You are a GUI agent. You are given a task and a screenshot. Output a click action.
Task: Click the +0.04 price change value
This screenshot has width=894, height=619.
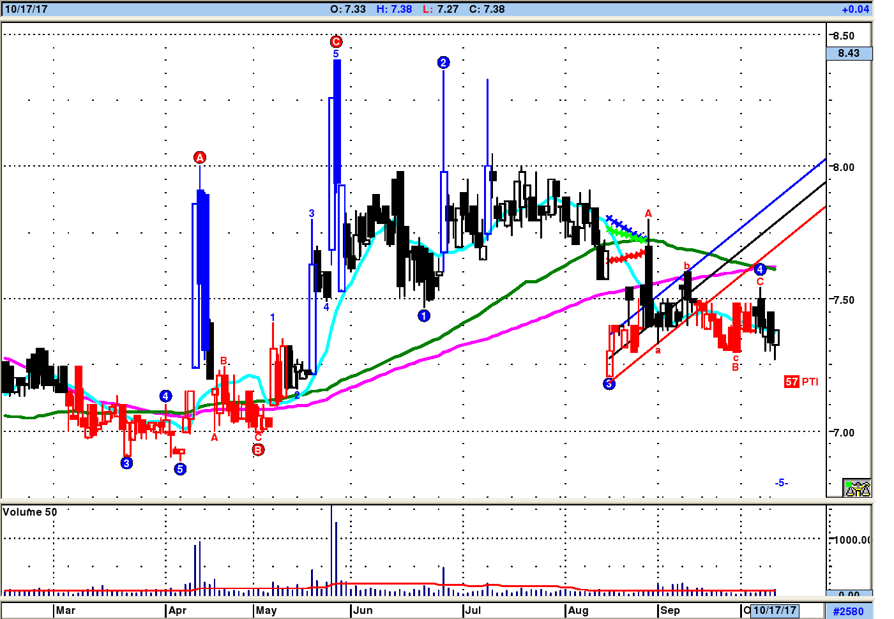click(x=855, y=9)
